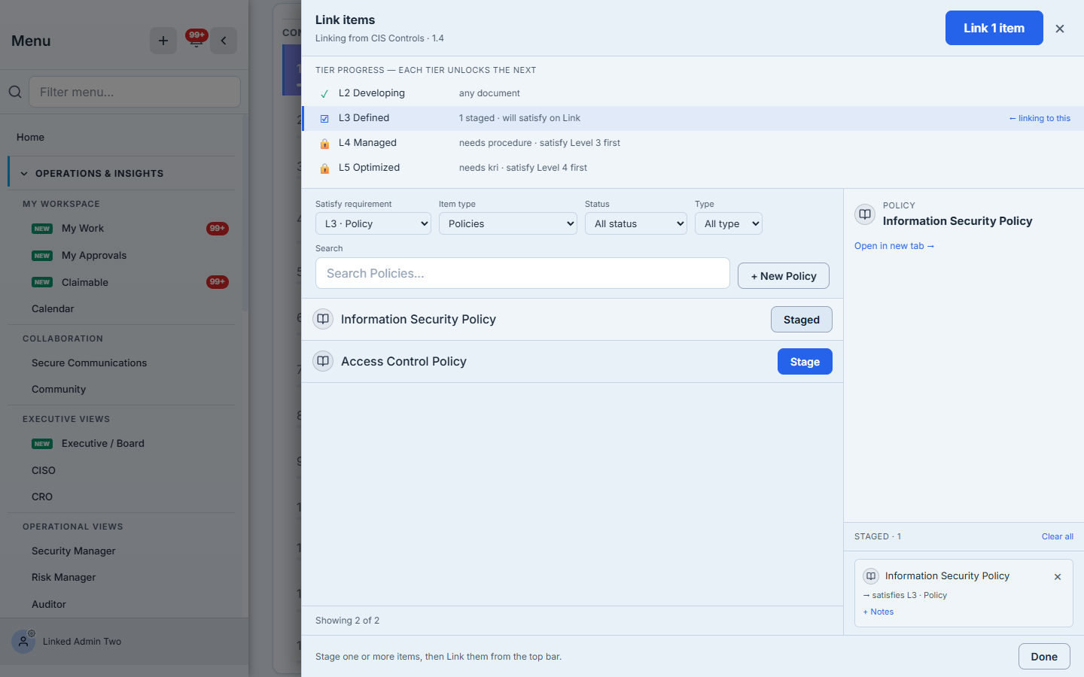Select the L5 Optimized tier row

[693, 168]
